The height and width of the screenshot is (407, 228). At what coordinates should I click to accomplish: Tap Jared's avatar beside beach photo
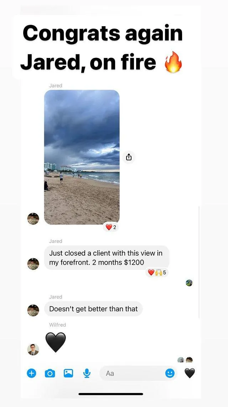(33, 219)
